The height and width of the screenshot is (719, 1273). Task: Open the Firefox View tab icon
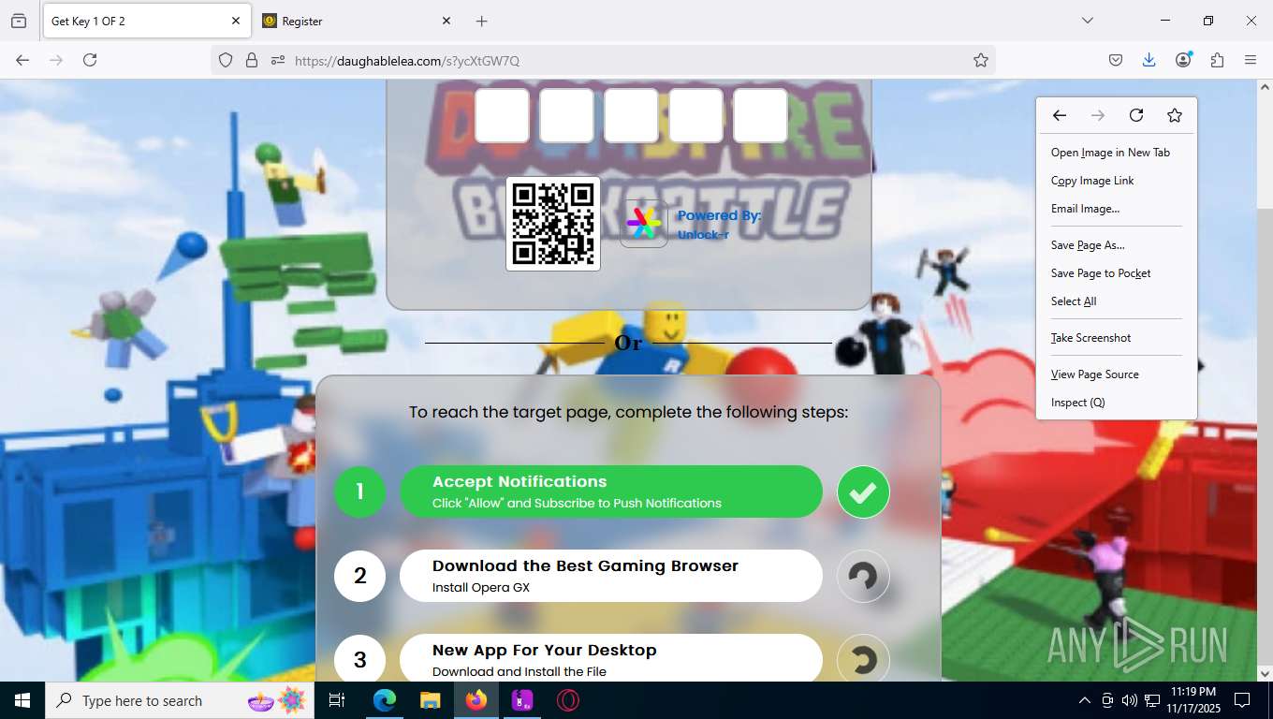19,21
